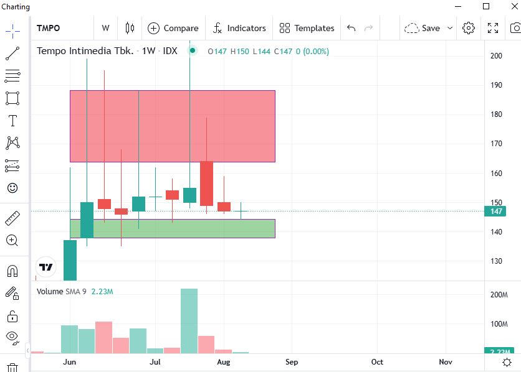Viewport: 521px width, 372px height.
Task: Open time axis settings gear
Action: [x=507, y=363]
